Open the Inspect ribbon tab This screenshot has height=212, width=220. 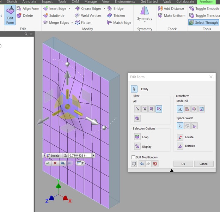47,2
